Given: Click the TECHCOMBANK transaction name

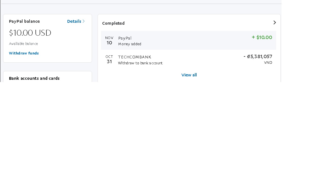Looking at the screenshot, I should [135, 57].
